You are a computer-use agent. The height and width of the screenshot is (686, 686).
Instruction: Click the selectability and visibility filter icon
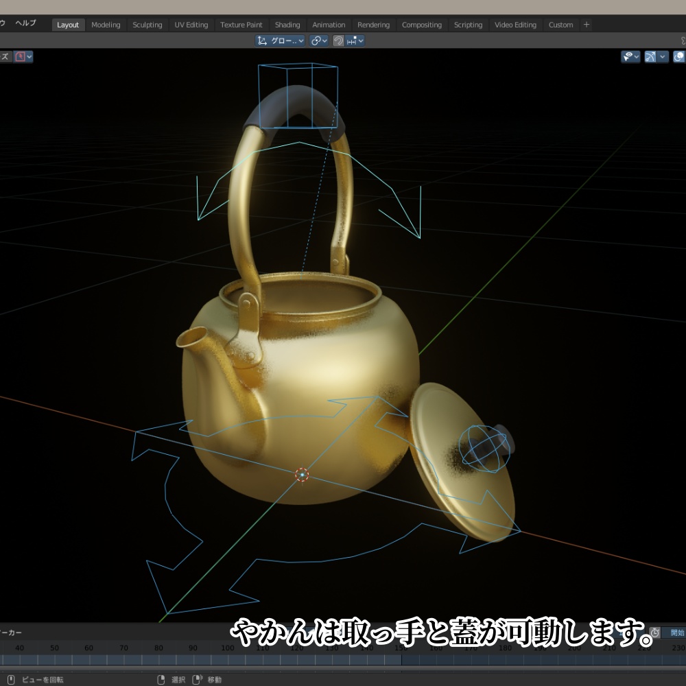628,56
